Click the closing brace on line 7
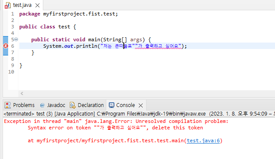Image resolution: width=275 pixels, height=159 pixels. (33, 52)
